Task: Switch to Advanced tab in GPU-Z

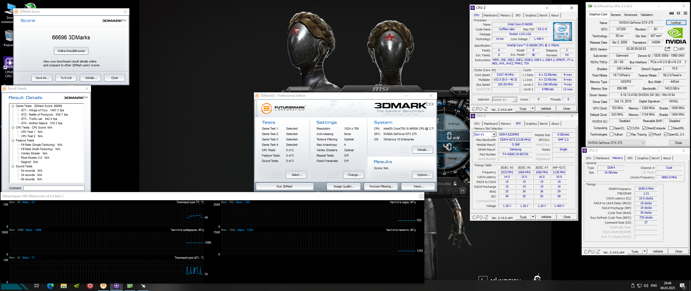Action: tap(631, 15)
